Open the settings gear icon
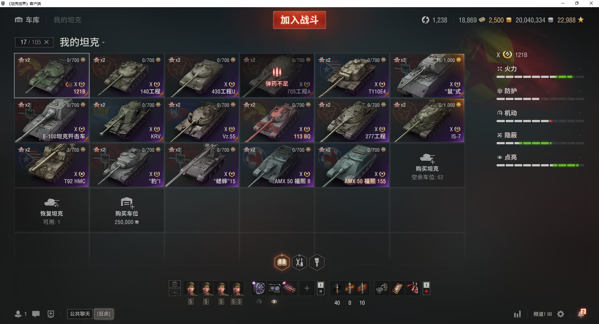The image size is (599, 324). (x=561, y=314)
